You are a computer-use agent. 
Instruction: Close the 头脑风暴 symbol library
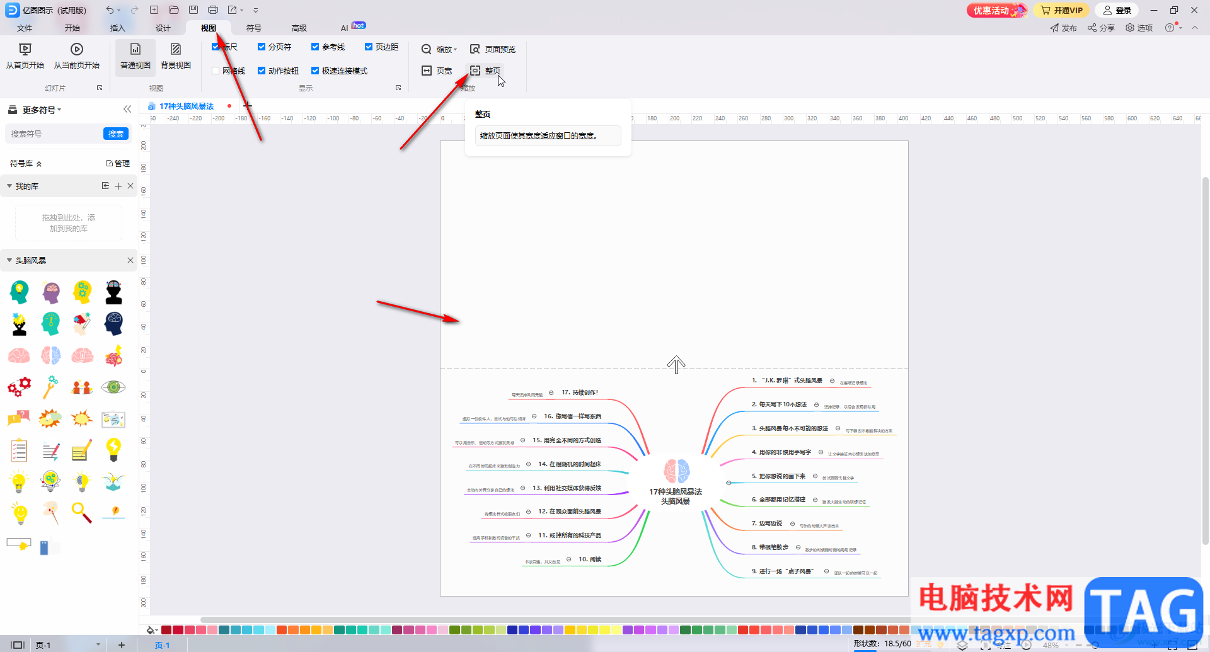pyautogui.click(x=130, y=260)
